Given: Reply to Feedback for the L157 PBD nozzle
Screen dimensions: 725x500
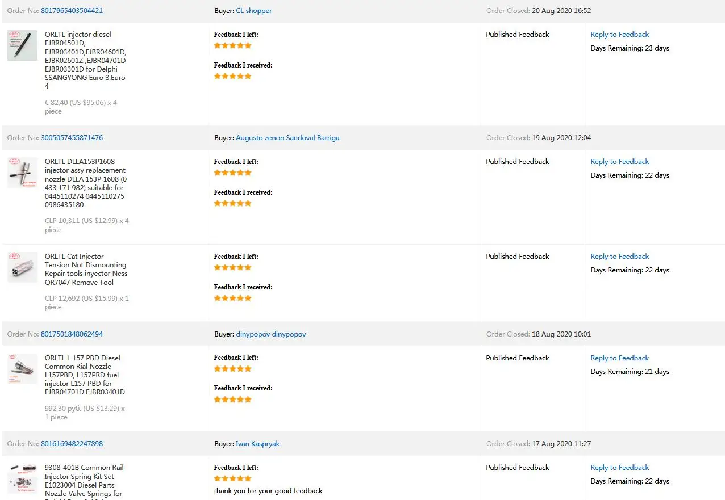Looking at the screenshot, I should pos(619,358).
